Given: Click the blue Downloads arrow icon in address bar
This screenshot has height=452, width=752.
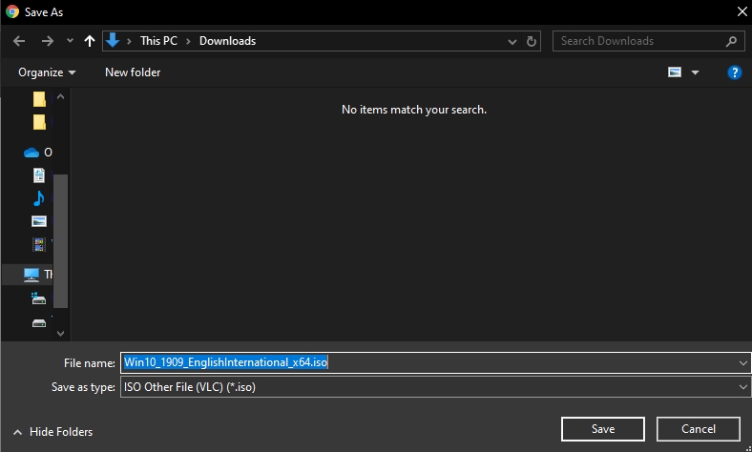Looking at the screenshot, I should pos(113,41).
